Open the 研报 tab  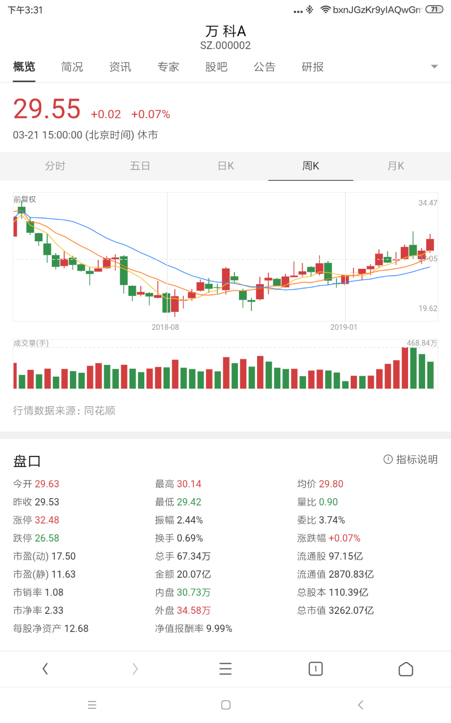coord(312,67)
